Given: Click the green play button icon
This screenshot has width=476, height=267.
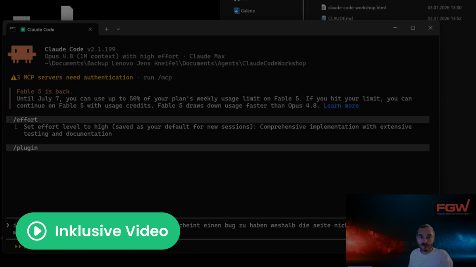Looking at the screenshot, I should point(37,231).
